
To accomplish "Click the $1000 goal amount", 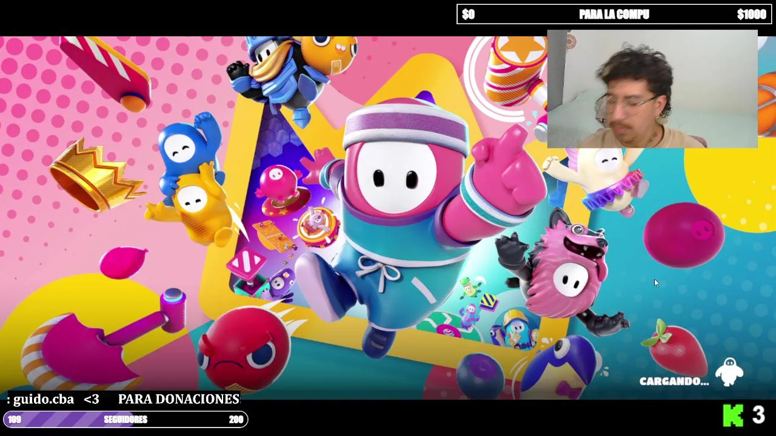I will pos(751,15).
